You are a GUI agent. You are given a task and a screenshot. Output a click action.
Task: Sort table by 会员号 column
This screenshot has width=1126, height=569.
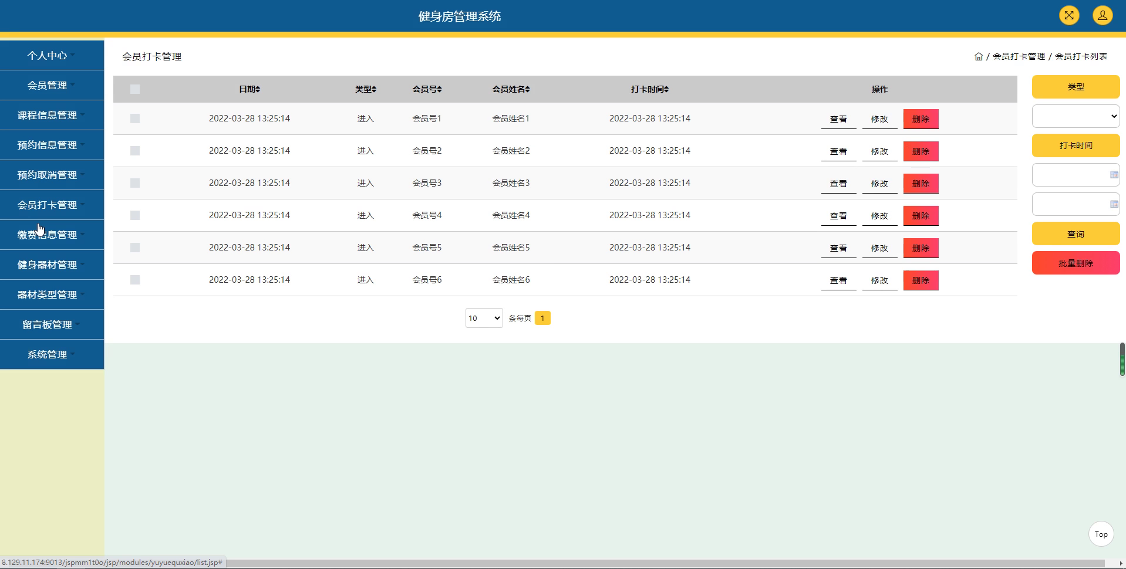[427, 89]
